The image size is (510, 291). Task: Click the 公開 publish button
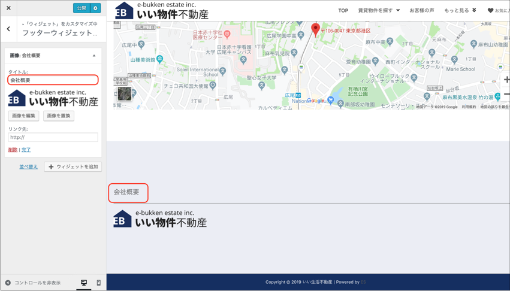[x=81, y=8]
